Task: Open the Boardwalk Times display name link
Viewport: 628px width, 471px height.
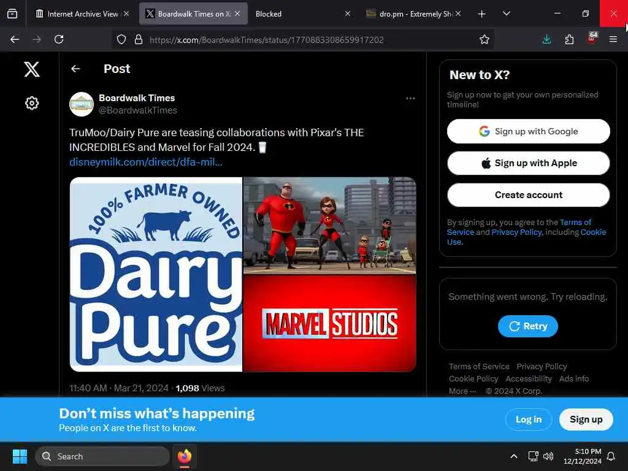Action: click(137, 98)
